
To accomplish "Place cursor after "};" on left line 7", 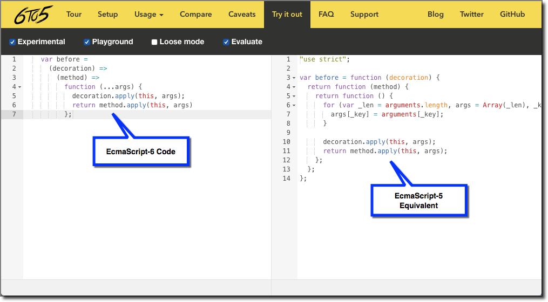I will (x=72, y=114).
